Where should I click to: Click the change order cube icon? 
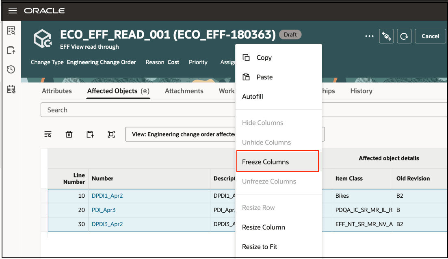(x=43, y=39)
